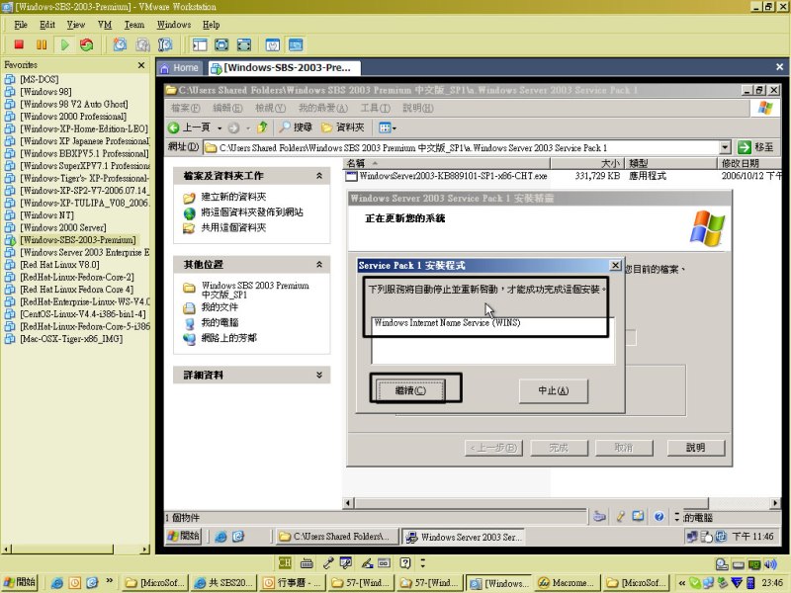The height and width of the screenshot is (593, 791).
Task: Select [Red Hat Linux V8.0] favorite
Action: pos(59,265)
